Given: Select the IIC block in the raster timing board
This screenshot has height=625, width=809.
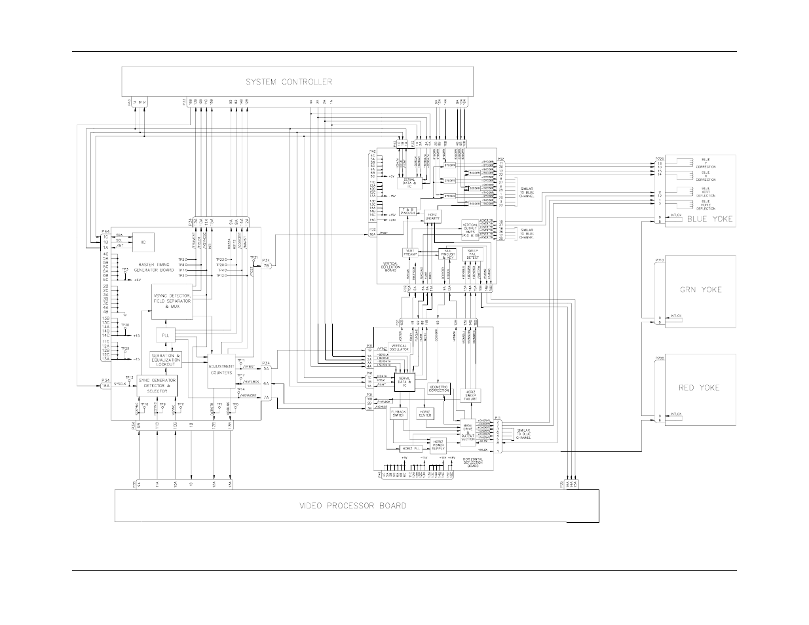Looking at the screenshot, I should pyautogui.click(x=143, y=242).
